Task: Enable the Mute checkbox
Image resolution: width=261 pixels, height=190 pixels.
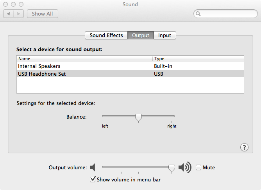Action: [198, 168]
